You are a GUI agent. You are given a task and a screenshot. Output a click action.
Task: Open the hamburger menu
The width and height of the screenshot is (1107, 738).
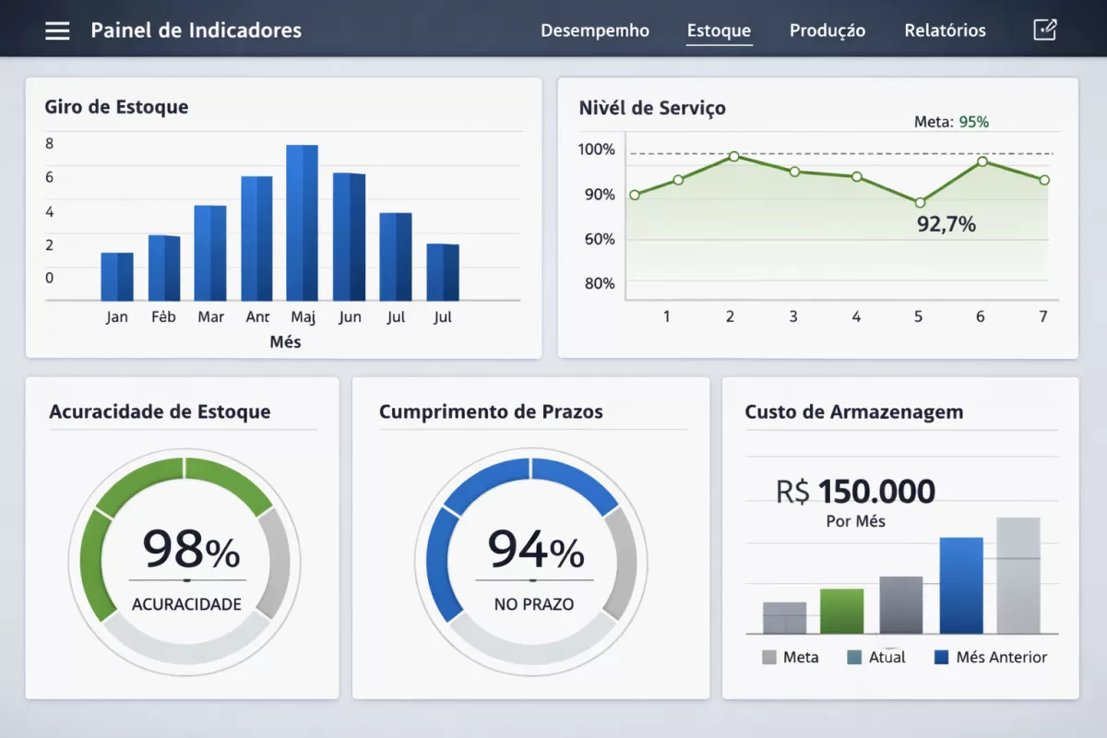point(57,30)
